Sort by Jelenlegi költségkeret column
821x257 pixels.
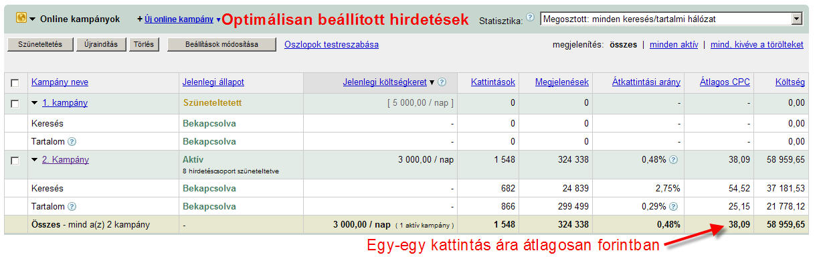tap(385, 82)
